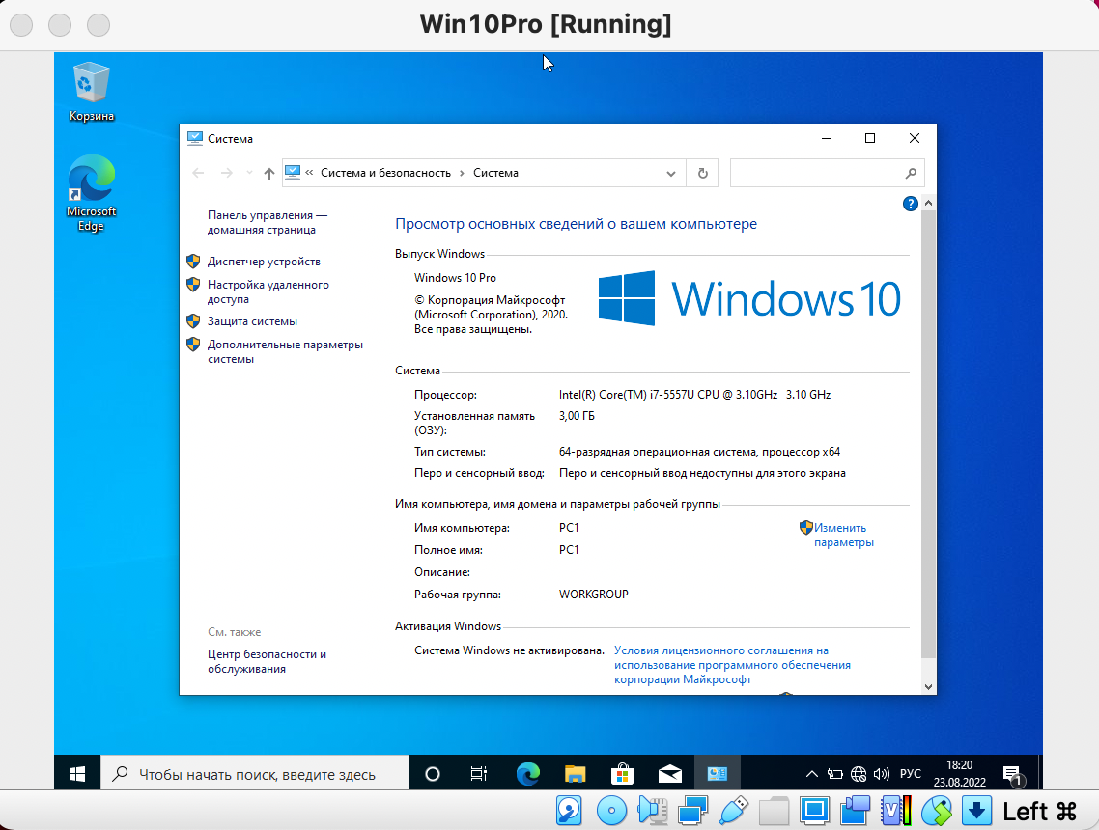Select the Control Panel taskbar icon
1099x830 pixels.
pyautogui.click(x=717, y=773)
